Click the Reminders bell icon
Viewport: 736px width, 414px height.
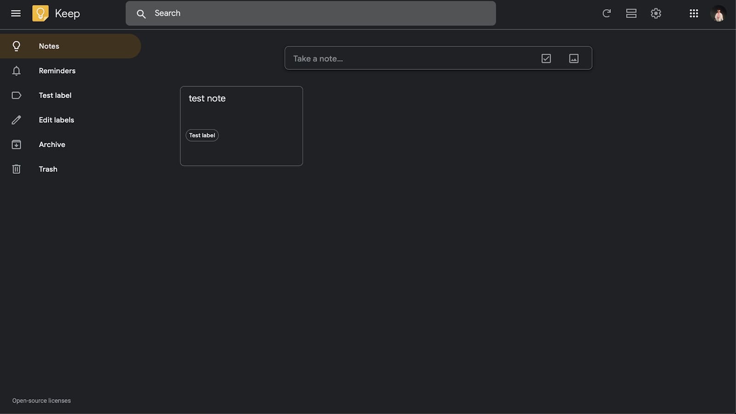17,71
